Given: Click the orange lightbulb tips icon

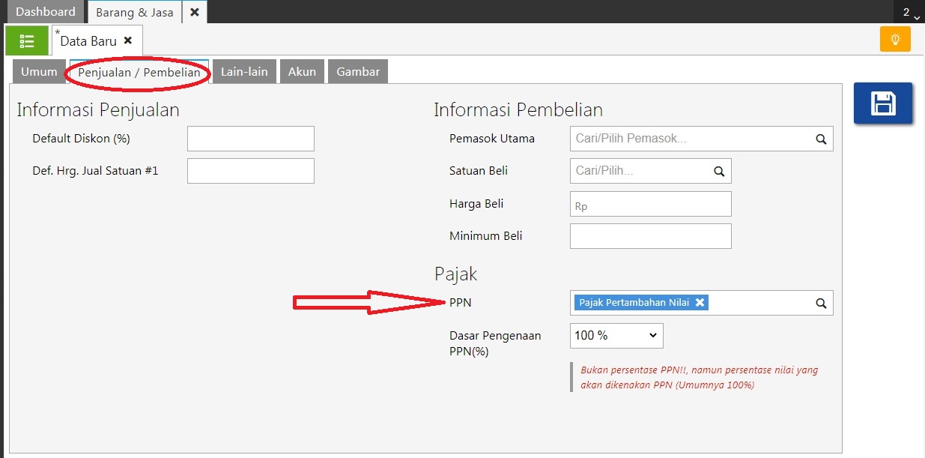Looking at the screenshot, I should tap(895, 39).
